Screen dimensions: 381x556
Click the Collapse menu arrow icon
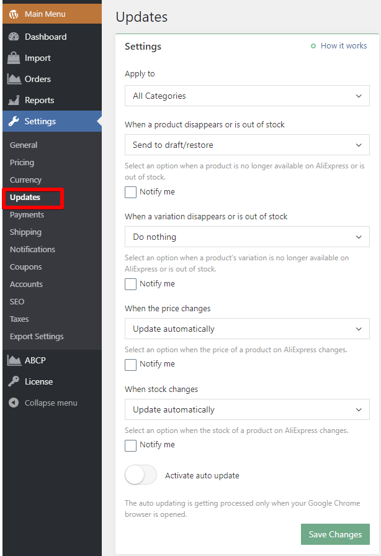pyautogui.click(x=14, y=403)
